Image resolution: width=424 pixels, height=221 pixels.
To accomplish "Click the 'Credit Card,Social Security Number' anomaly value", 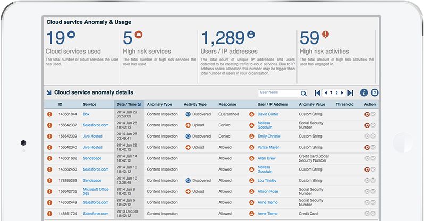I will 313,158.
